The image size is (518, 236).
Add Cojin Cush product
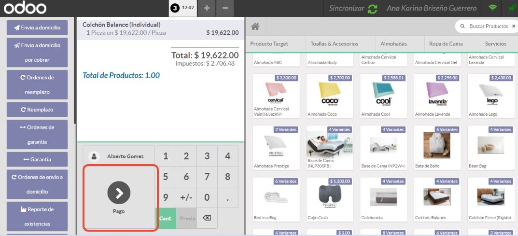click(x=330, y=200)
